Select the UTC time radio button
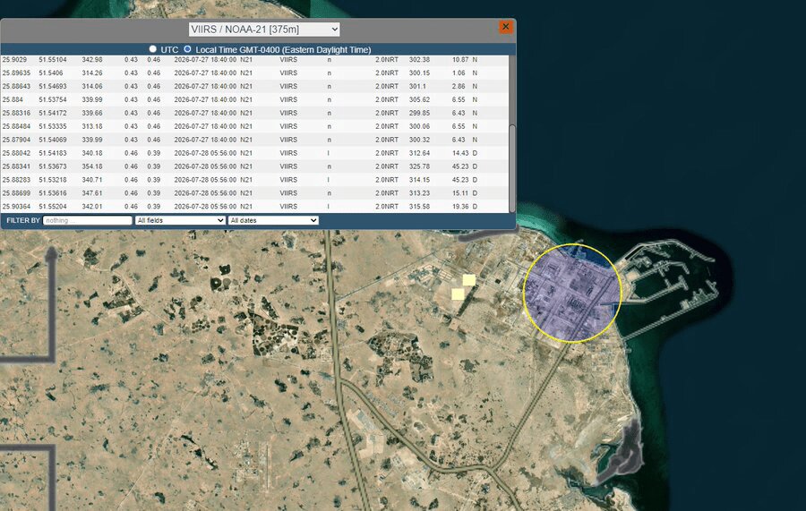The height and width of the screenshot is (511, 806). (x=152, y=49)
